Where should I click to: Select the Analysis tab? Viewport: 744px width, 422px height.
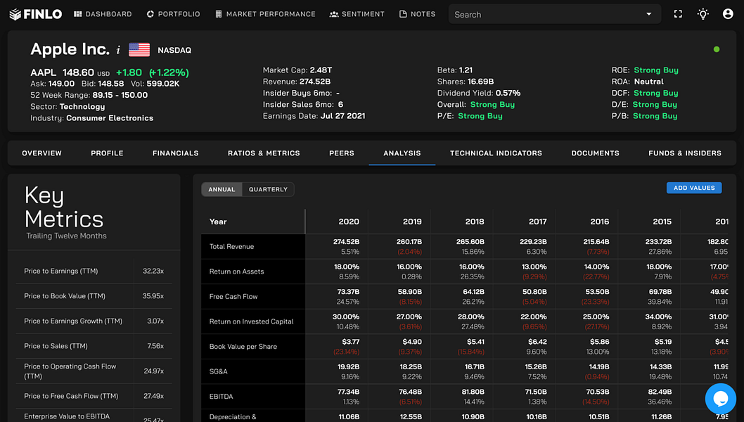point(402,153)
